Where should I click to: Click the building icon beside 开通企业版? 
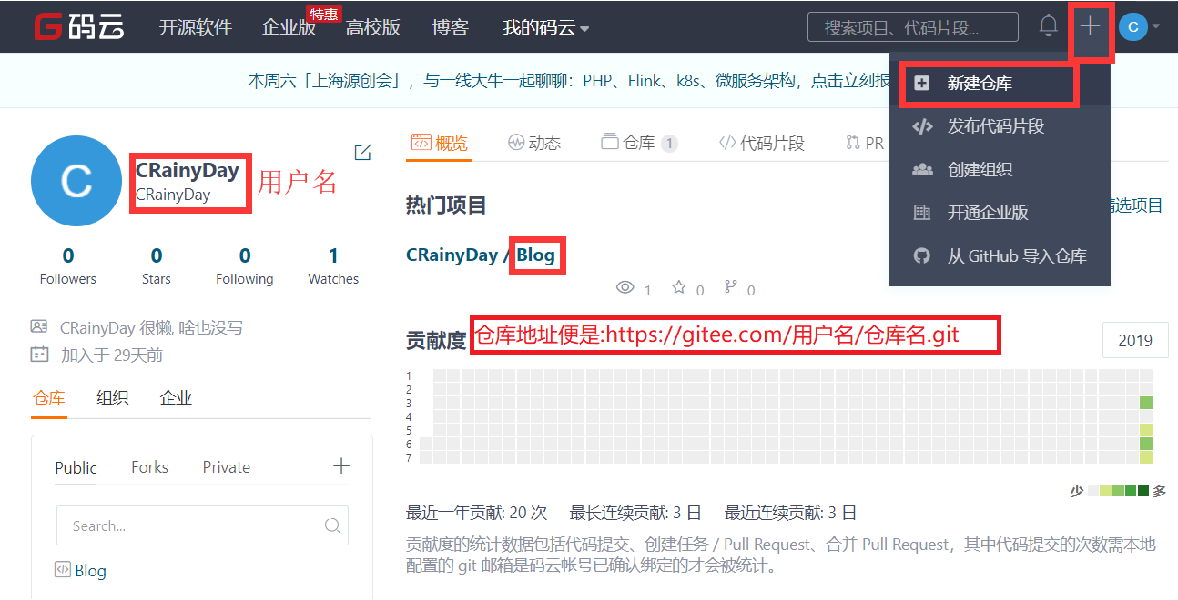(922, 212)
